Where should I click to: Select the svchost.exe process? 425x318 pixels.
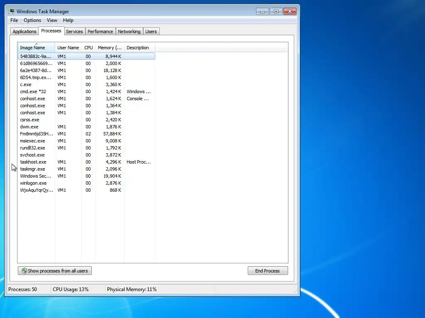[x=86, y=155]
